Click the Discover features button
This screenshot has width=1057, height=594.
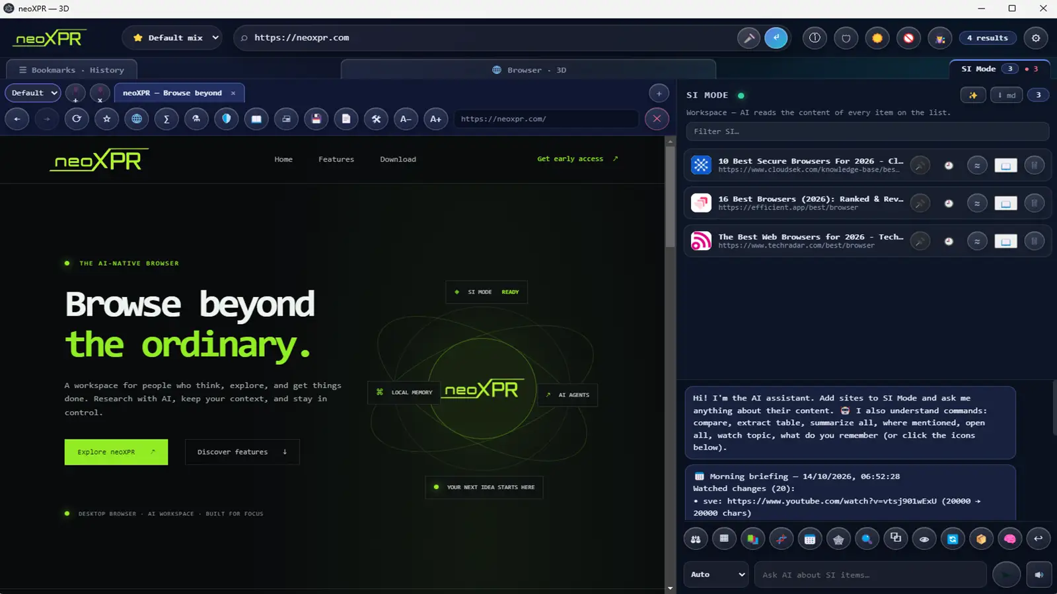coord(242,452)
